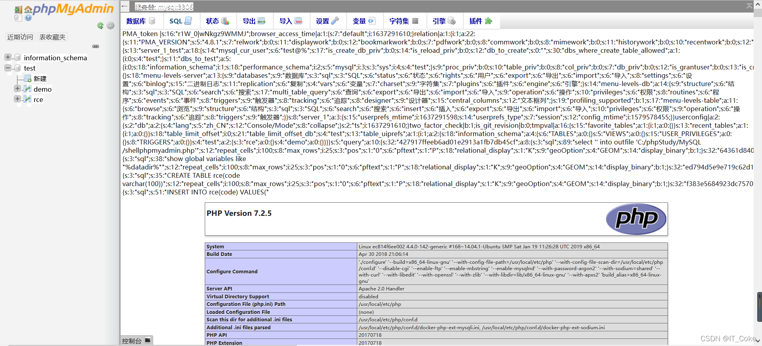The image size is (762, 346).
Task: Open the 引擎 tab with engine icon
Action: [444, 21]
